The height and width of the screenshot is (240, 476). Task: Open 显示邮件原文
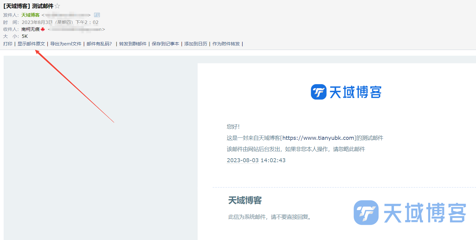[31, 44]
